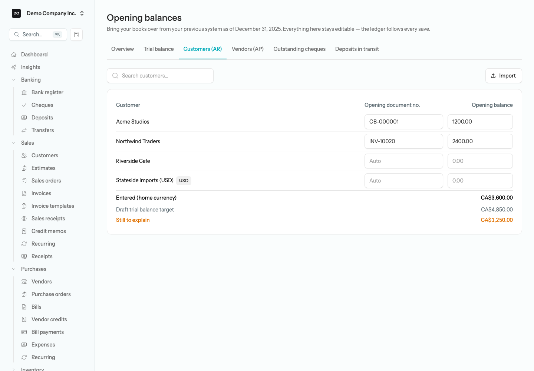Click the Invoice templates icon

coord(24,206)
